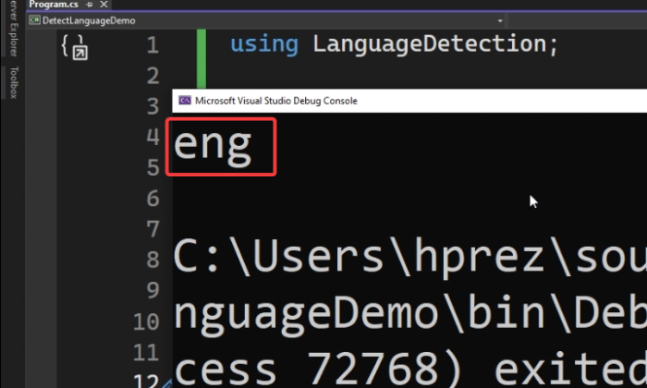Viewport: 647px width, 388px height.
Task: Click the DetectLanguageDemo project icon
Action: tap(34, 20)
